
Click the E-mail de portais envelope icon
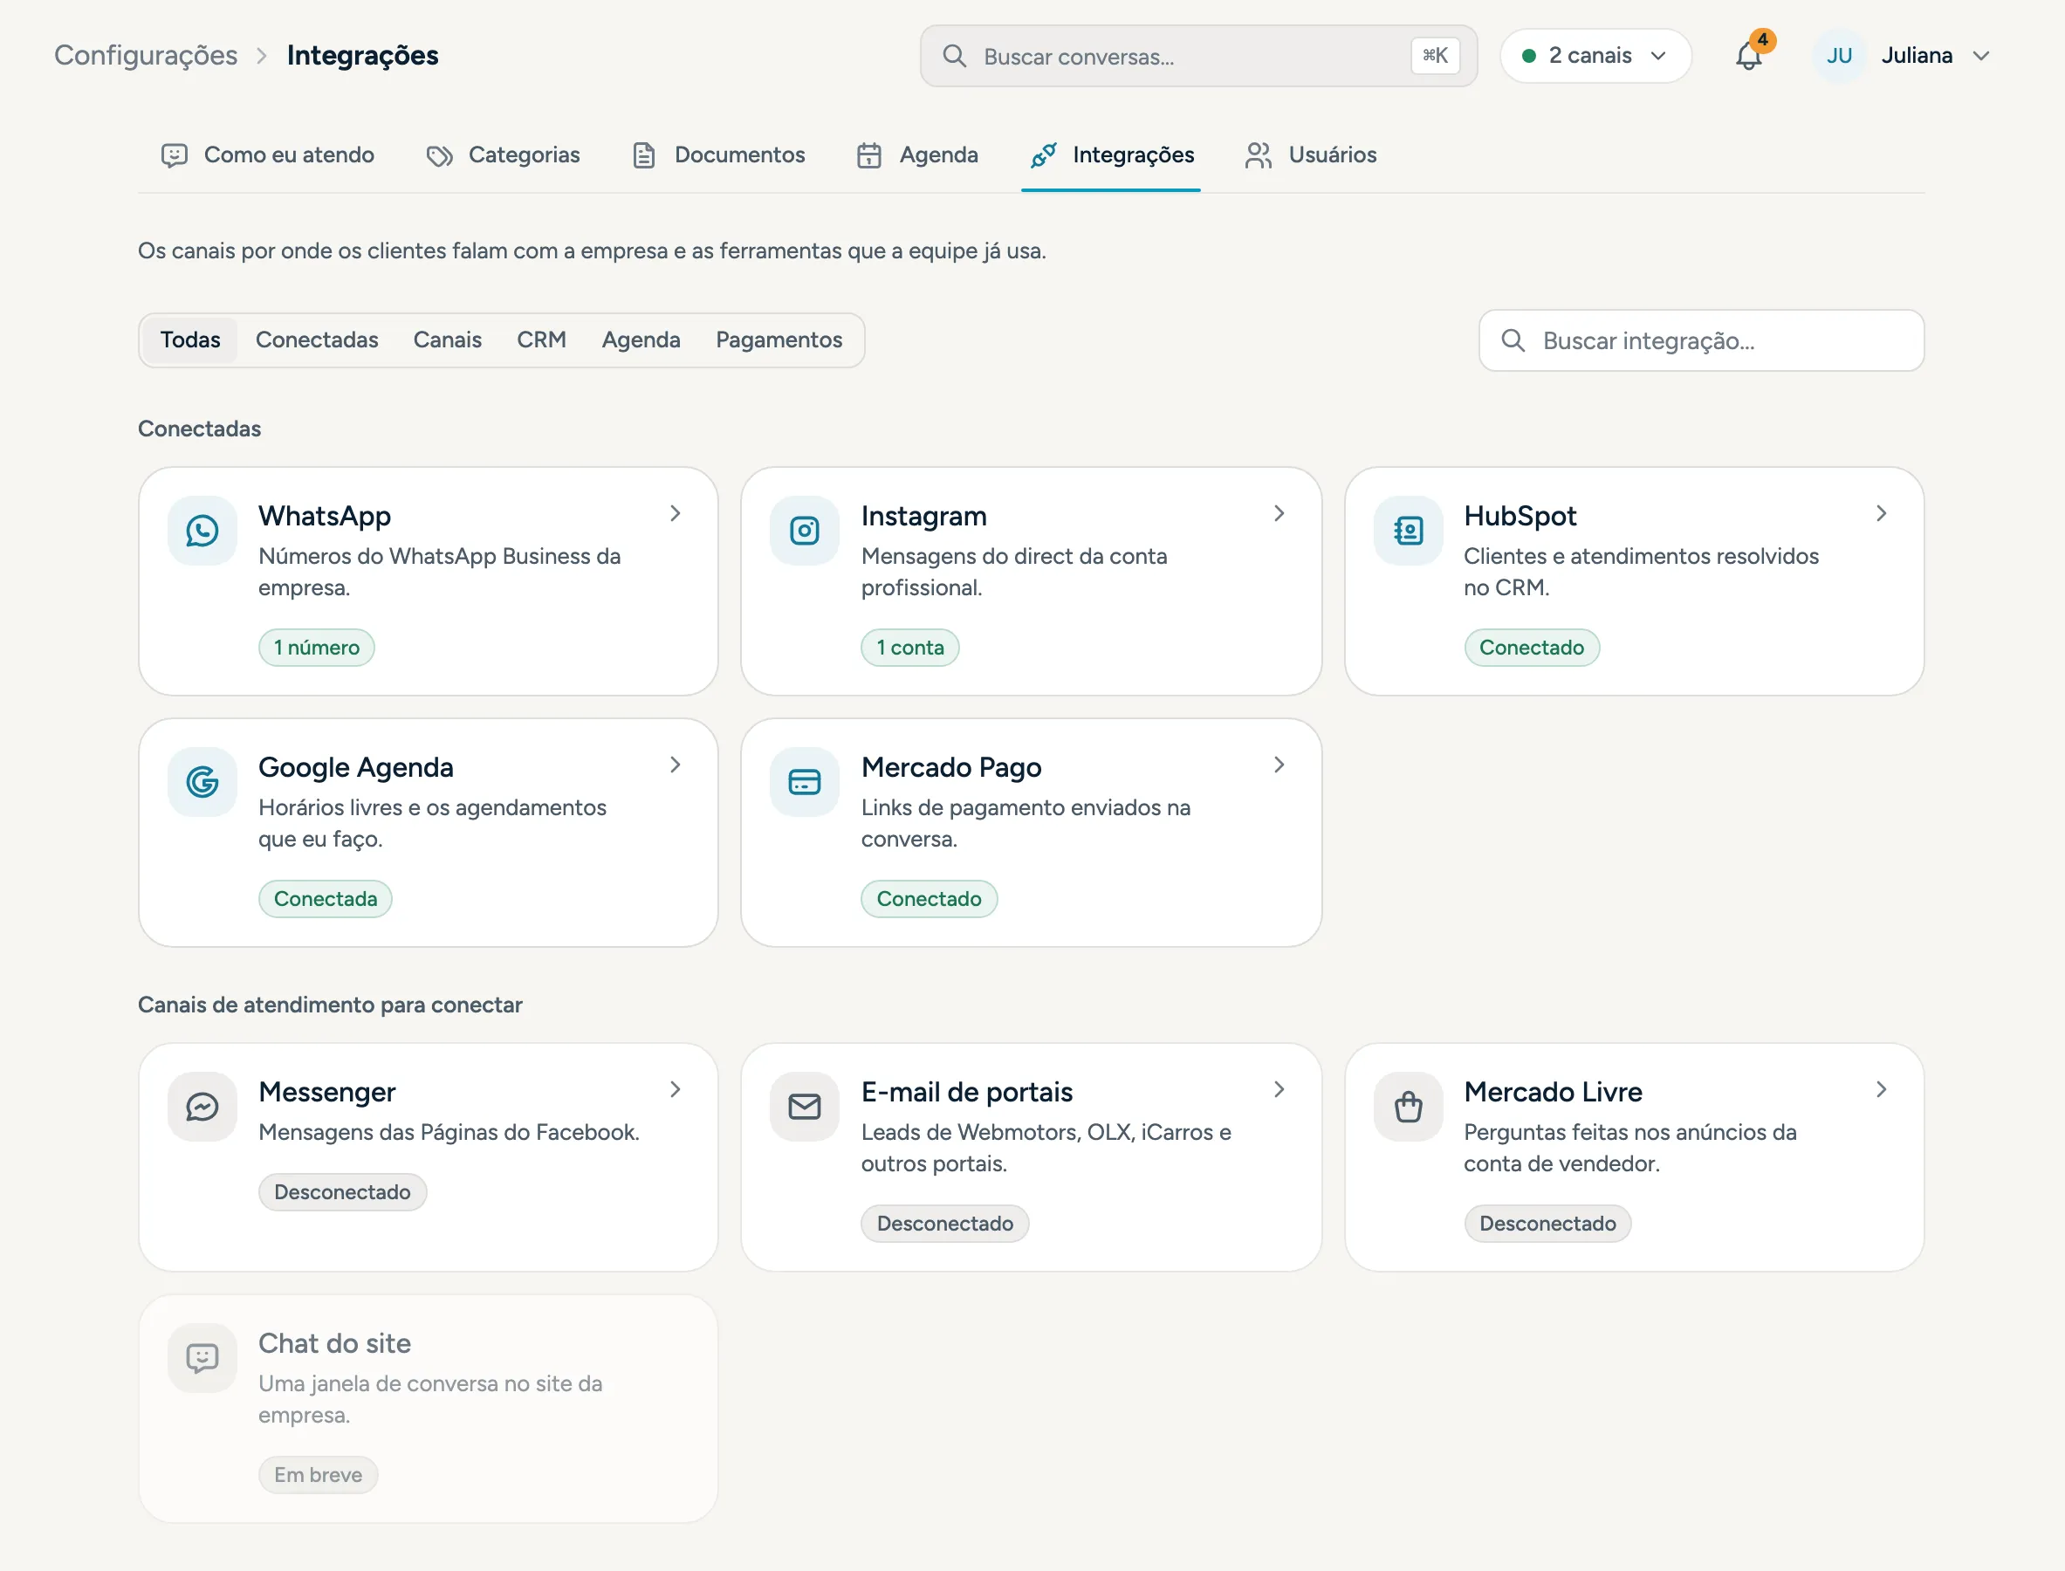click(805, 1107)
